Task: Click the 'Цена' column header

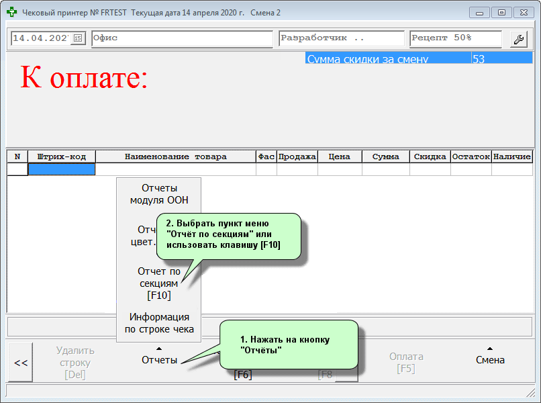Action: tap(340, 156)
